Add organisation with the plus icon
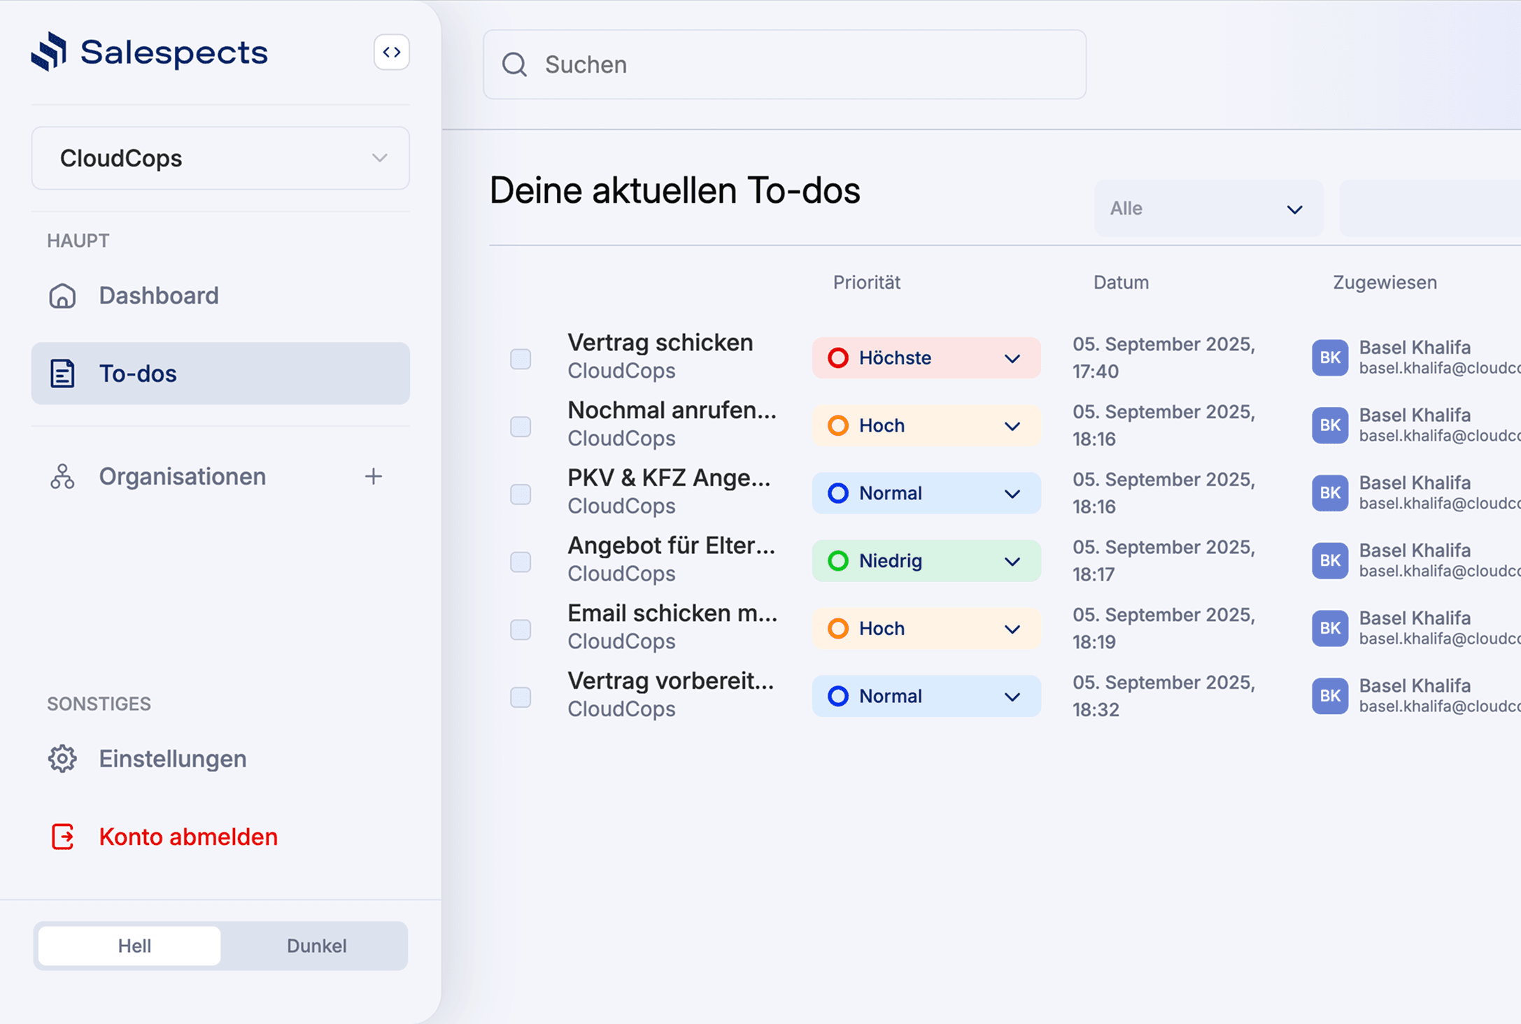 pyautogui.click(x=374, y=477)
